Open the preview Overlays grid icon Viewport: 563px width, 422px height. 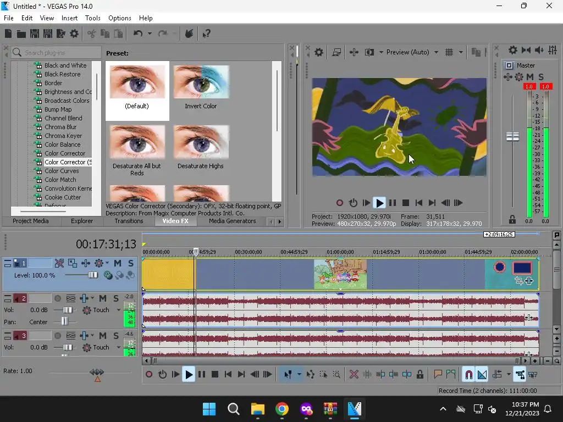pos(449,52)
